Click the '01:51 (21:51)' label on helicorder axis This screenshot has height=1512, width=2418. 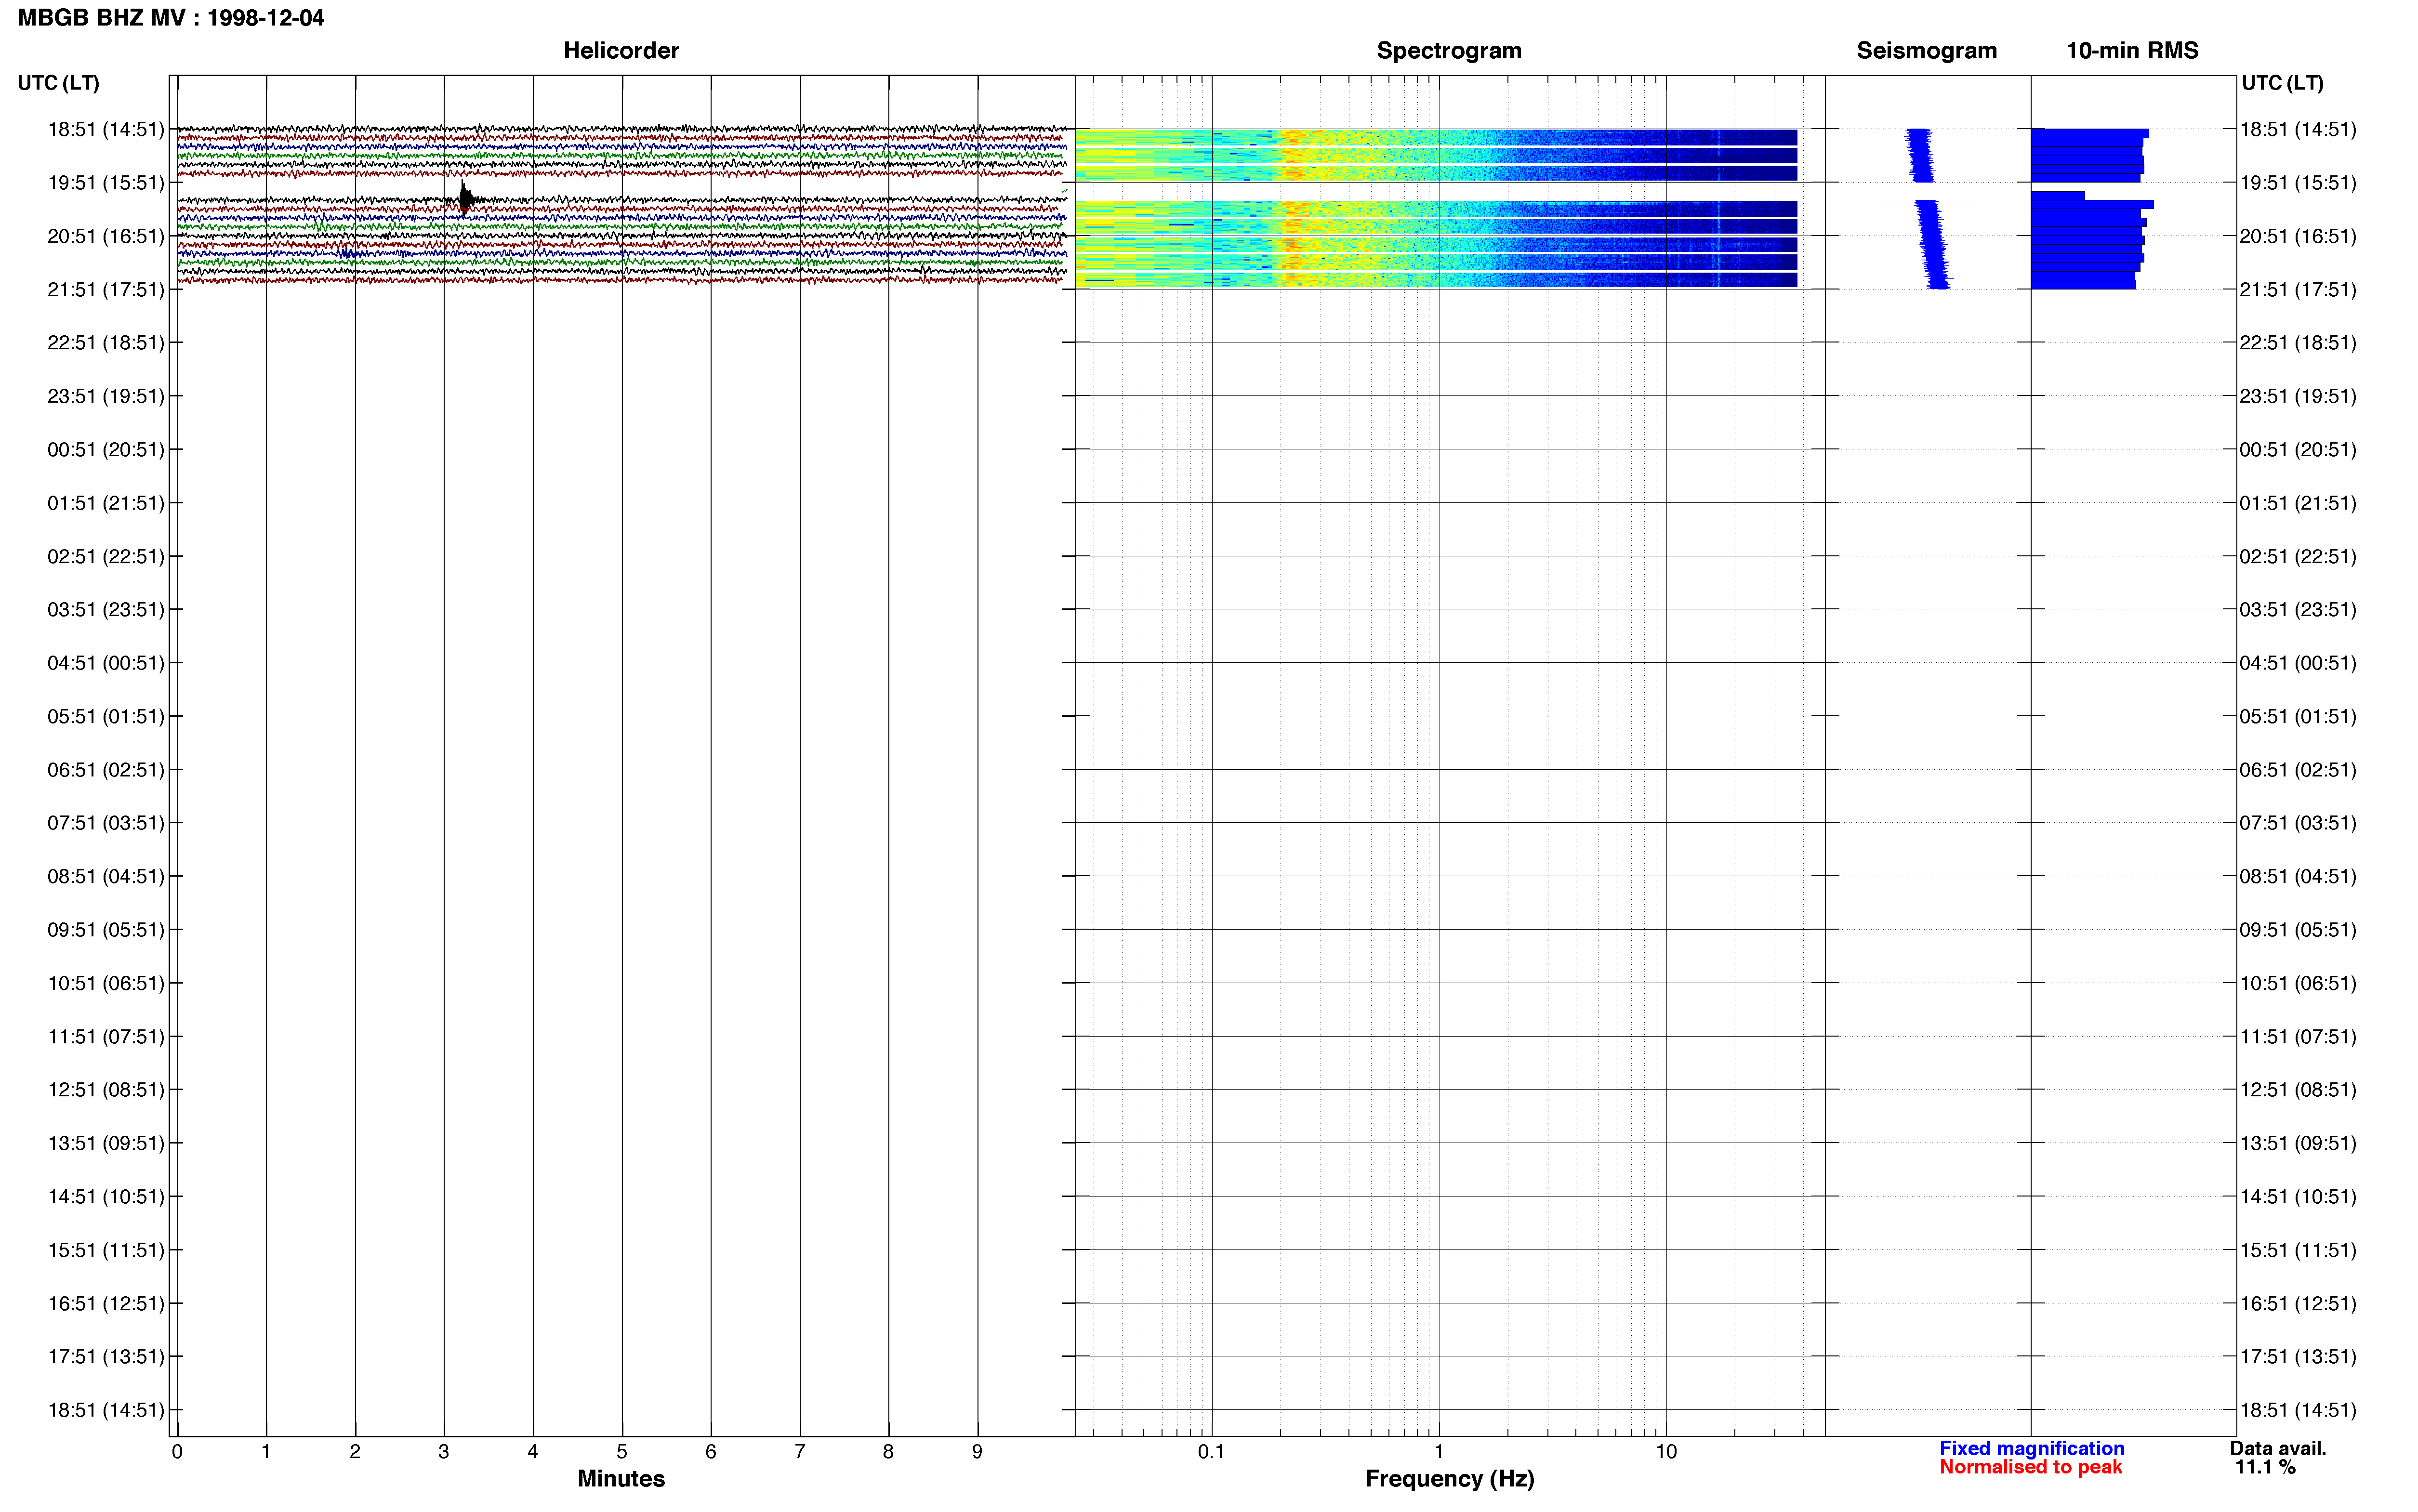105,503
